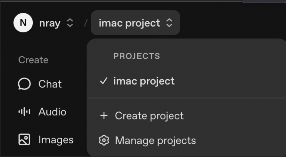The image size is (286, 157).
Task: Click the Chat speech bubble icon
Action: coord(24,84)
